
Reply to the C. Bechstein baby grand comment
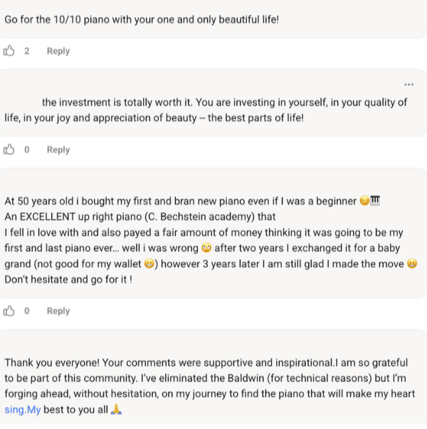[x=58, y=311]
